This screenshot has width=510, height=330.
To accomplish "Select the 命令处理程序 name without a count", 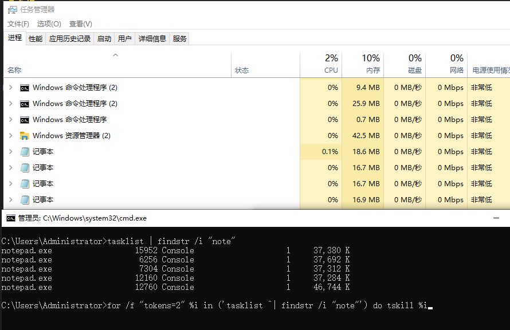I will coord(69,120).
